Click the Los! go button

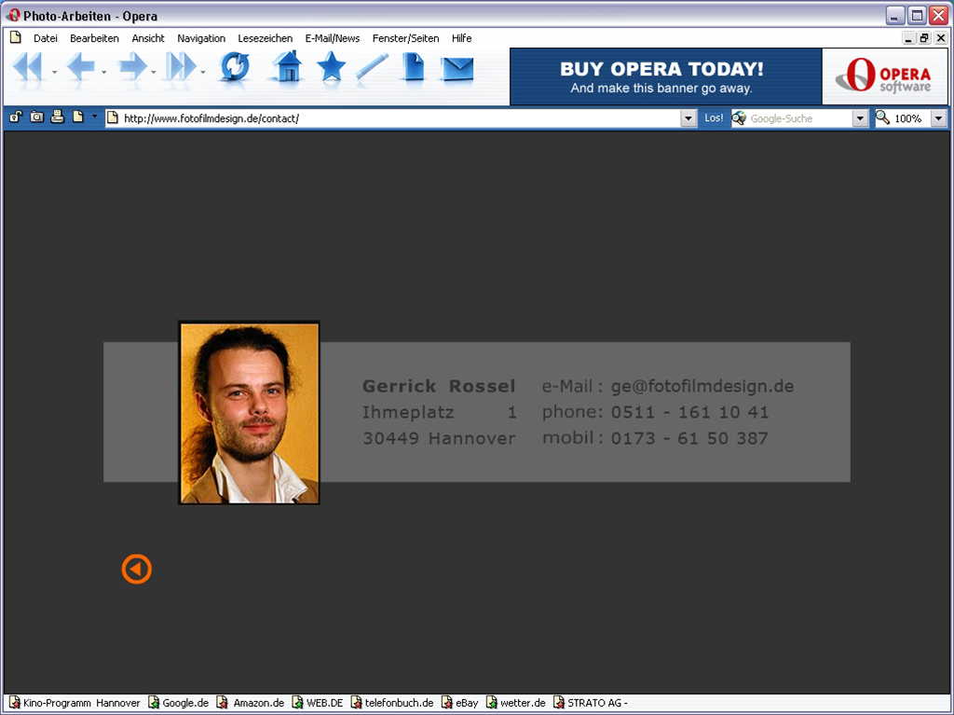pyautogui.click(x=714, y=118)
